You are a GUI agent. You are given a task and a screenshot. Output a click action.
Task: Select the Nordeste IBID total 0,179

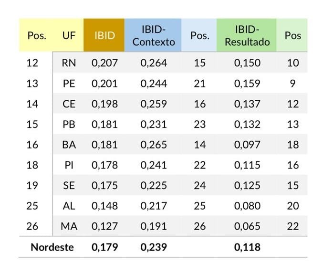click(x=104, y=247)
